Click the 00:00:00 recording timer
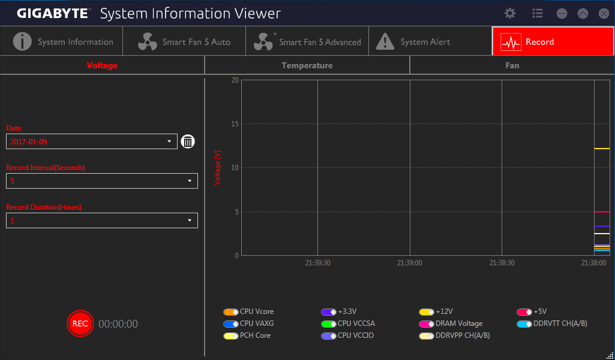The height and width of the screenshot is (360, 615). click(x=118, y=324)
